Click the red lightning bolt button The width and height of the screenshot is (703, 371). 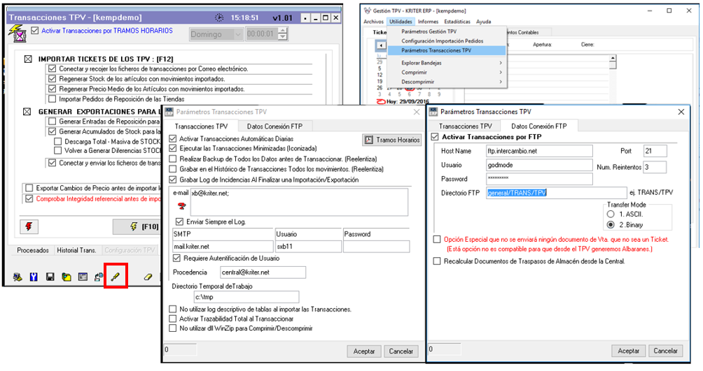[29, 226]
